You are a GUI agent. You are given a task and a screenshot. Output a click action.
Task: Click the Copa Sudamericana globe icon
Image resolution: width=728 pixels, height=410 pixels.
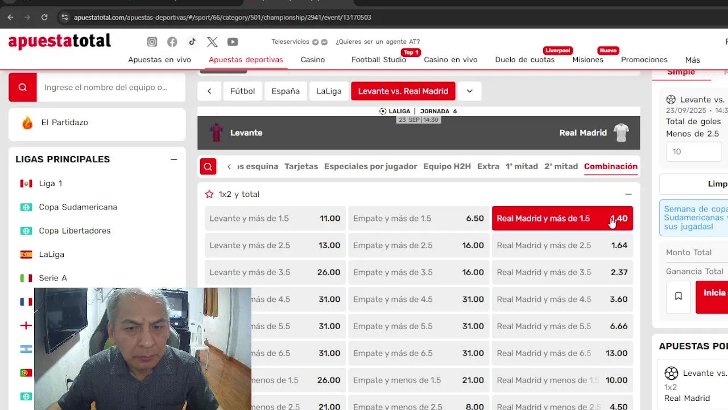26,207
